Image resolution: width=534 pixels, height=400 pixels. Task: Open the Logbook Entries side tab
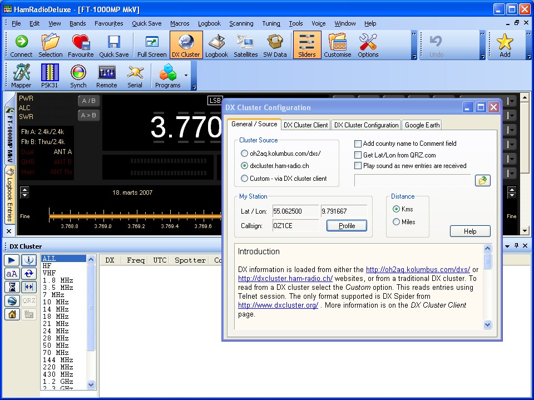(x=9, y=195)
